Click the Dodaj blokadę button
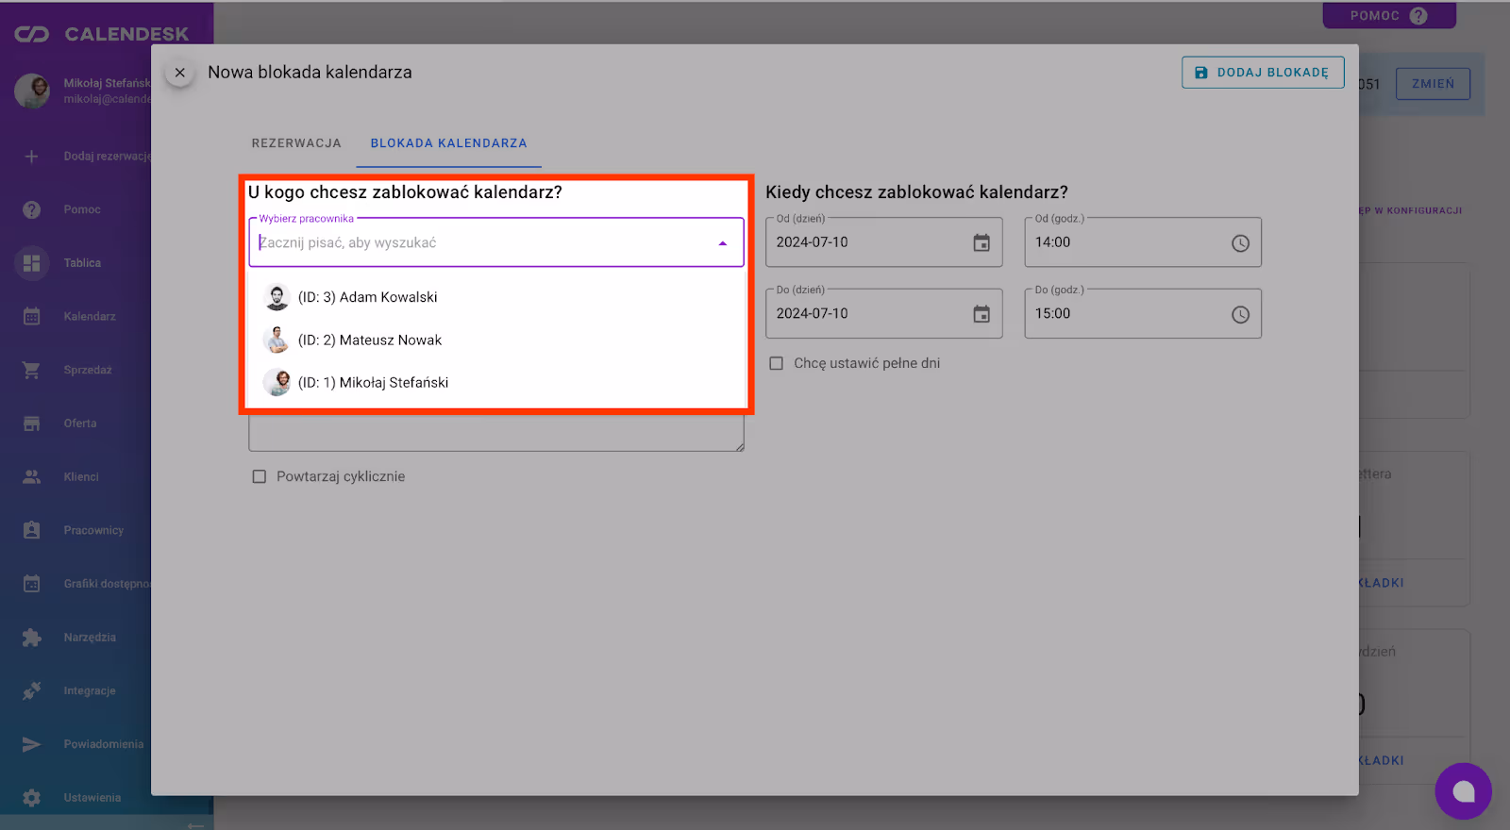Viewport: 1510px width, 830px height. pos(1262,73)
